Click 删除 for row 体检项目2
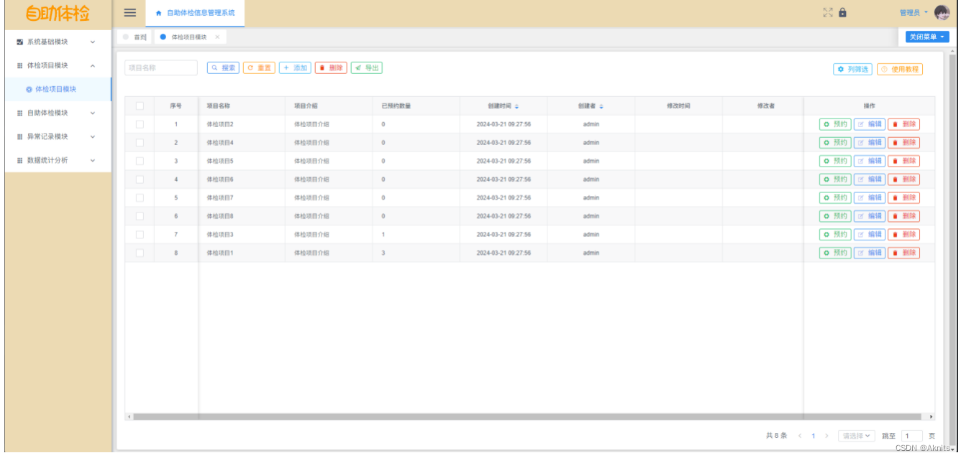 coord(904,124)
